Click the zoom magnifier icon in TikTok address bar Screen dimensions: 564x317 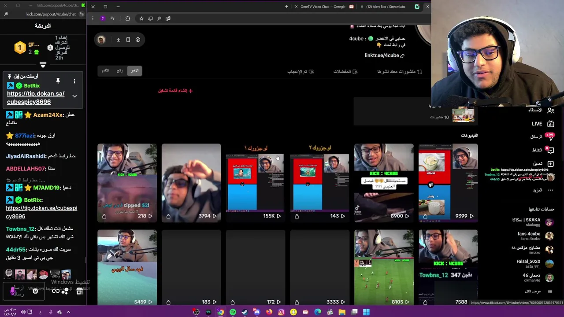pos(159,18)
